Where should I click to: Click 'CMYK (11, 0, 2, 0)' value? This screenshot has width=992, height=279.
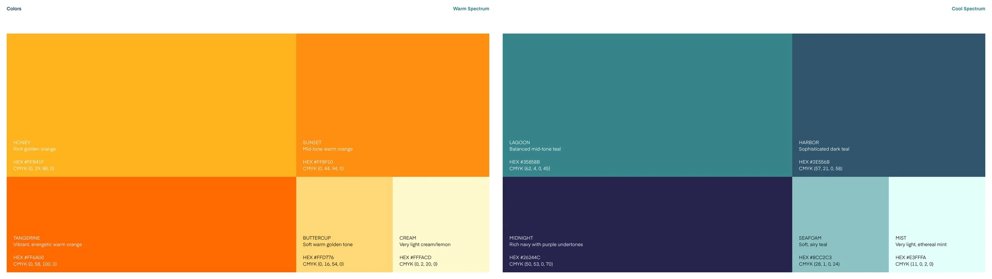point(915,264)
